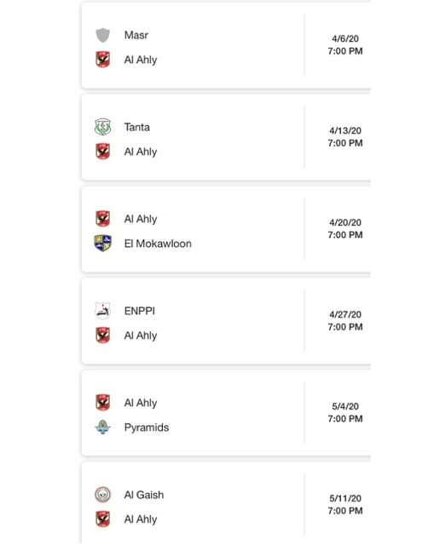Open the Pyramids team name
This screenshot has height=545, width=434.
point(147,427)
